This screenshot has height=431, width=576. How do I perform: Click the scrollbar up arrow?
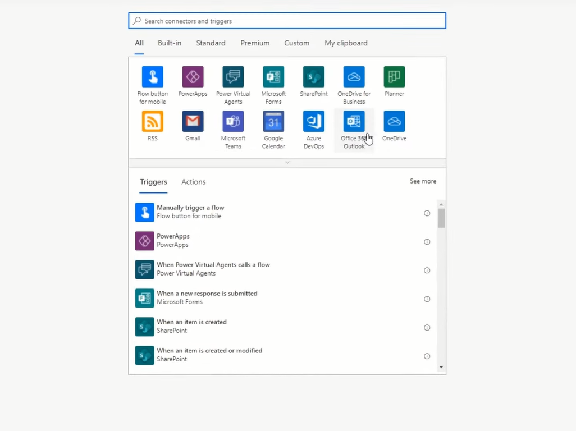pyautogui.click(x=441, y=204)
